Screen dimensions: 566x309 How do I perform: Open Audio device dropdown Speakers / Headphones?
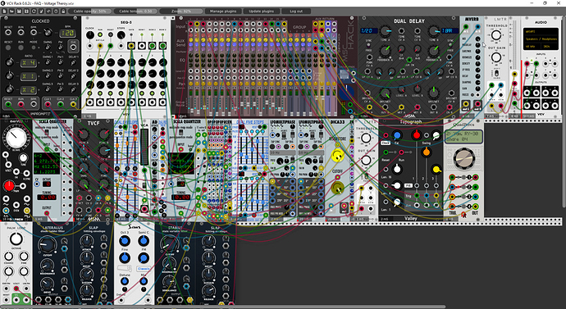click(541, 39)
